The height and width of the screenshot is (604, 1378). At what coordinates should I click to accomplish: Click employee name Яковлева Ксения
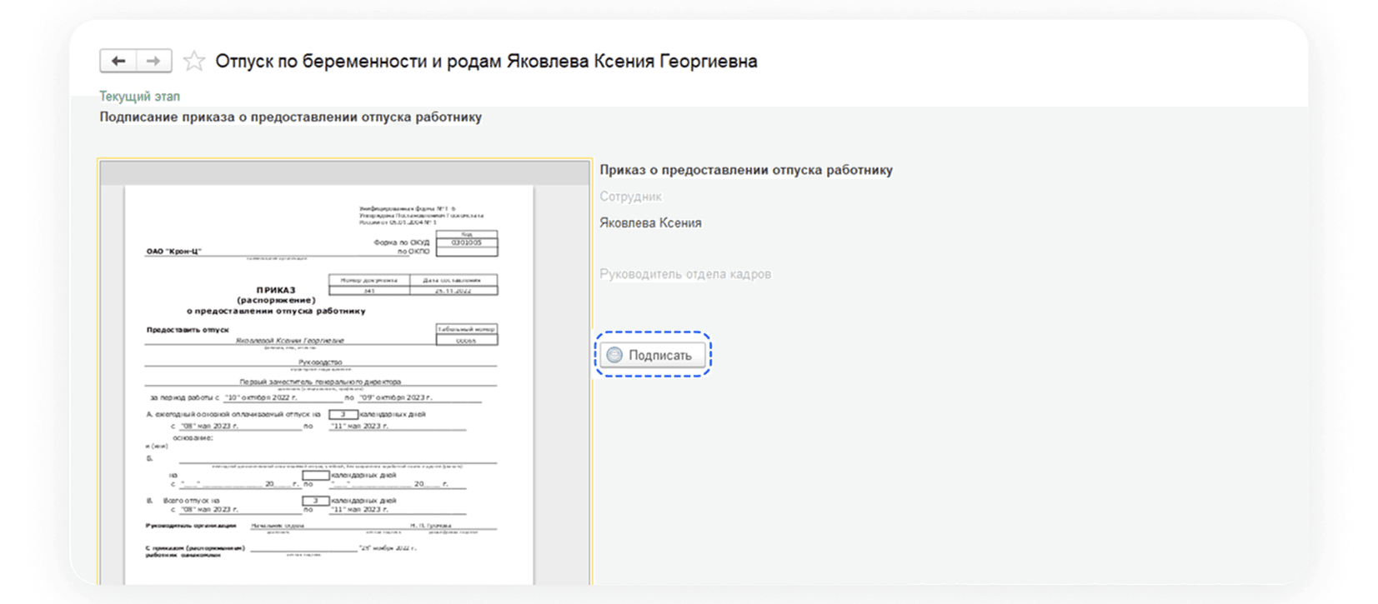650,223
